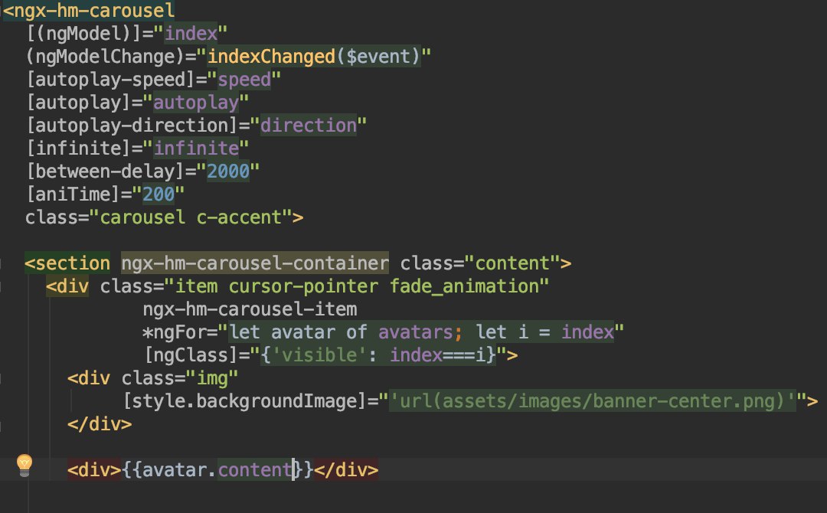Click the <div> tag before avatar interpolation

point(94,470)
